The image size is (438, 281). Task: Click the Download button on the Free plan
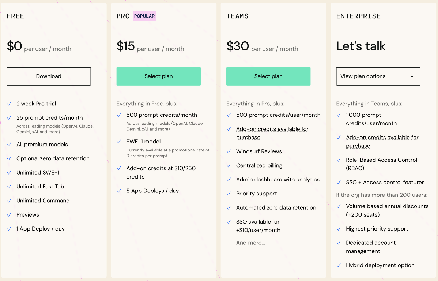49,76
